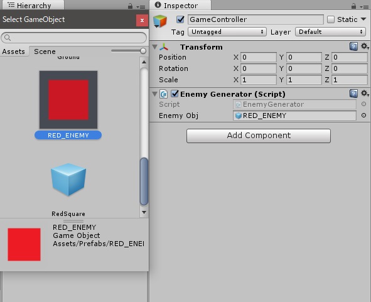Click the EnemyGenerator script reference field
This screenshot has height=302, width=371.
(294, 104)
